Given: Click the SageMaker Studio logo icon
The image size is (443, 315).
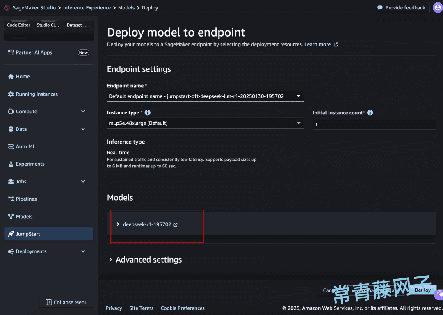Looking at the screenshot, I should click(x=7, y=8).
